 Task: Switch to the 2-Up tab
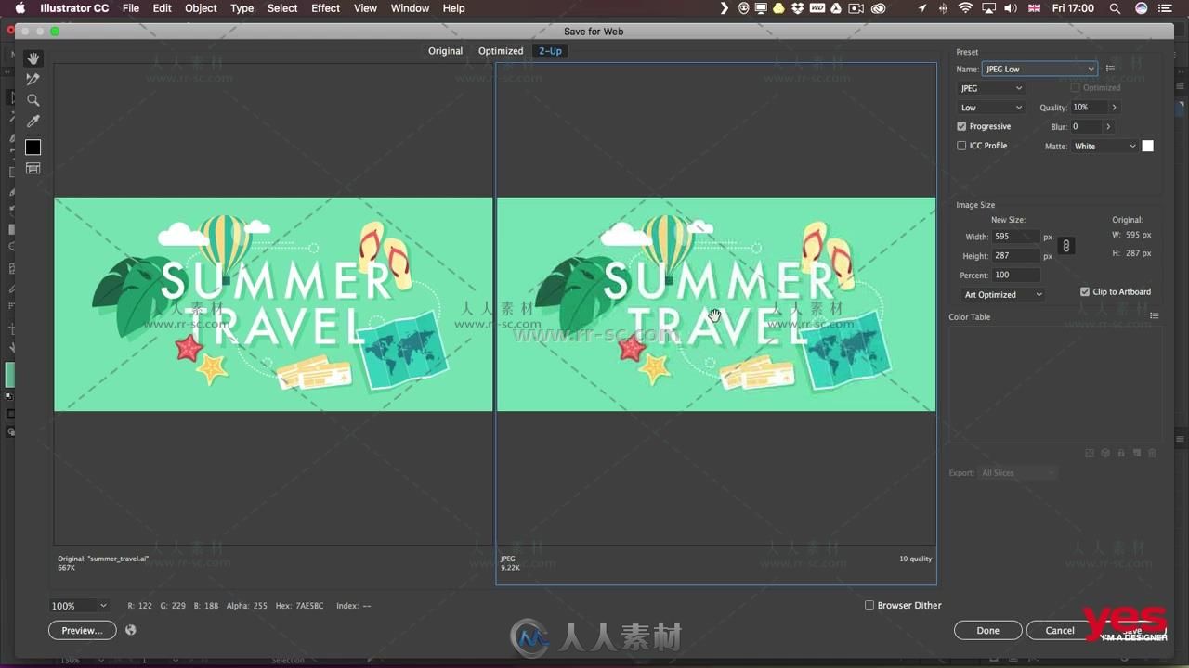(551, 51)
